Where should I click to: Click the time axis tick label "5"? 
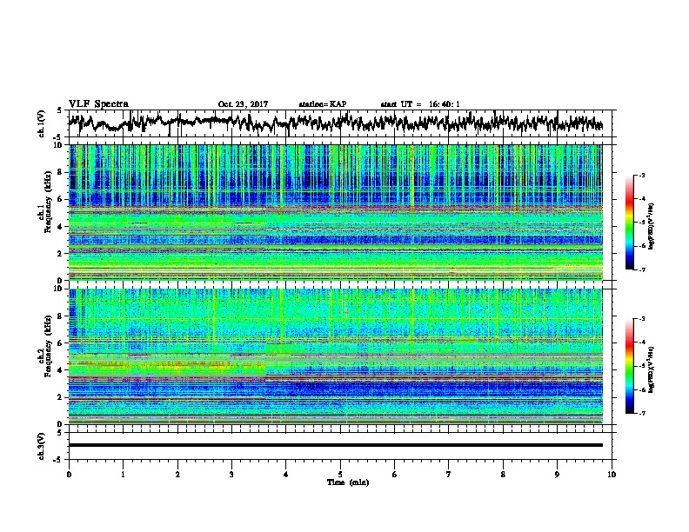(x=340, y=475)
